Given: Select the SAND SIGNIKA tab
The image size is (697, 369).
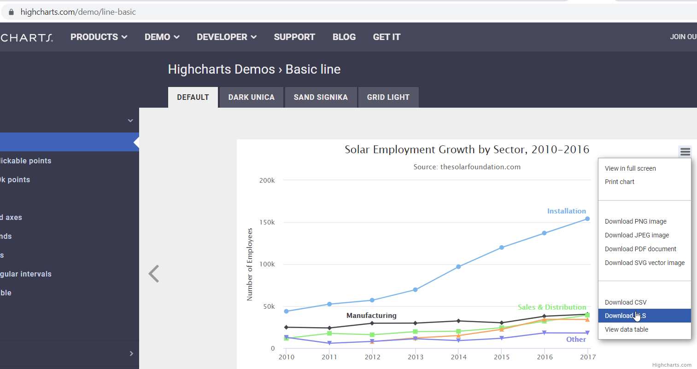Looking at the screenshot, I should click(321, 97).
